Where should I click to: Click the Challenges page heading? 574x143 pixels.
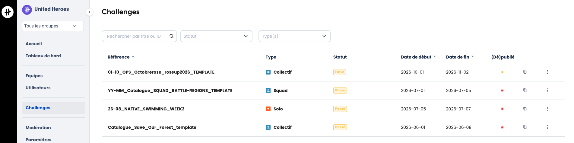click(x=121, y=12)
